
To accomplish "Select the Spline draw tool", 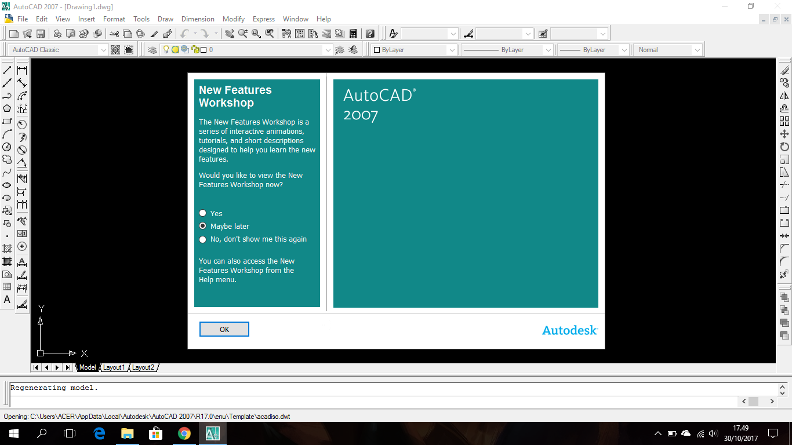I will pyautogui.click(x=7, y=172).
